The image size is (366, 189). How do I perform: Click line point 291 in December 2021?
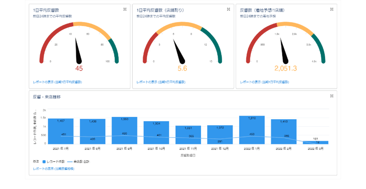click(220, 139)
